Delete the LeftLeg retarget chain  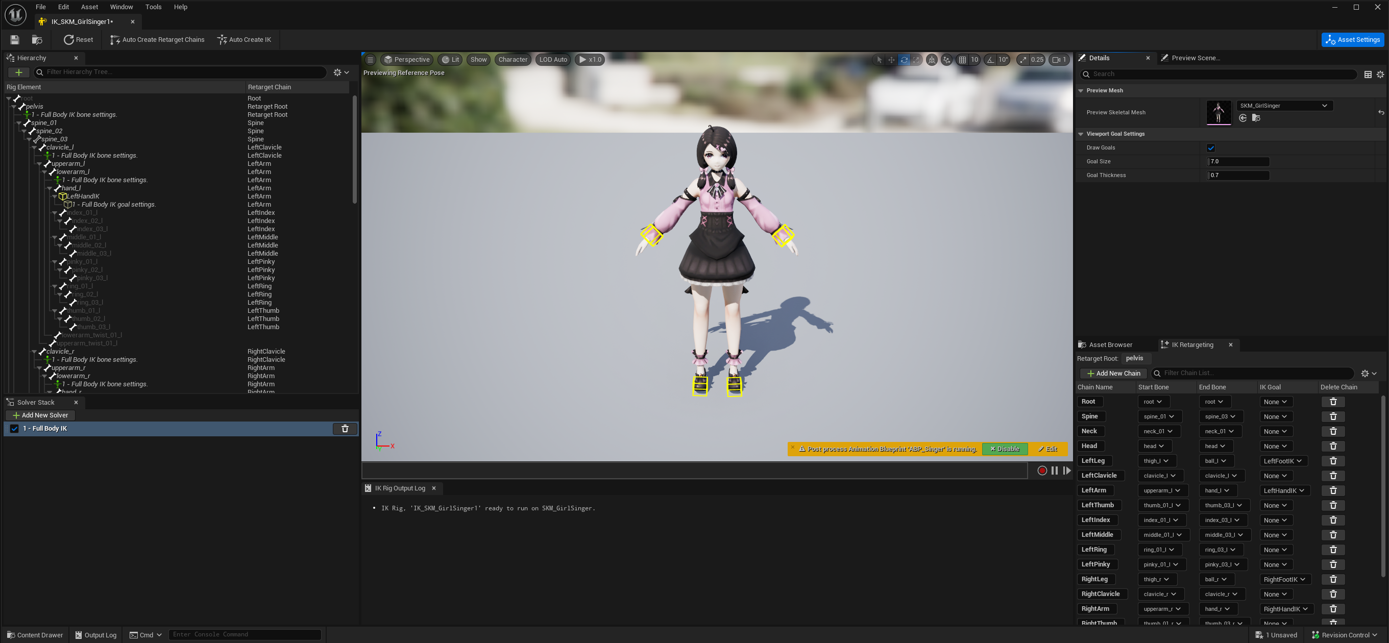pyautogui.click(x=1333, y=461)
